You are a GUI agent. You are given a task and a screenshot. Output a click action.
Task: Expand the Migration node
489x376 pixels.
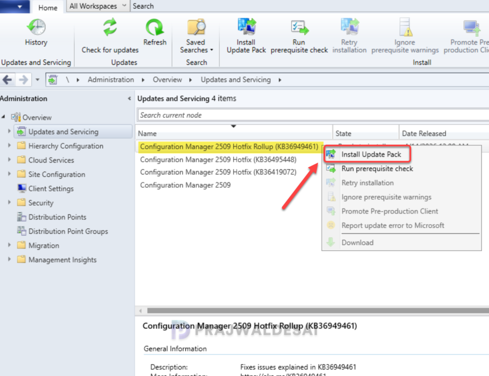point(10,245)
